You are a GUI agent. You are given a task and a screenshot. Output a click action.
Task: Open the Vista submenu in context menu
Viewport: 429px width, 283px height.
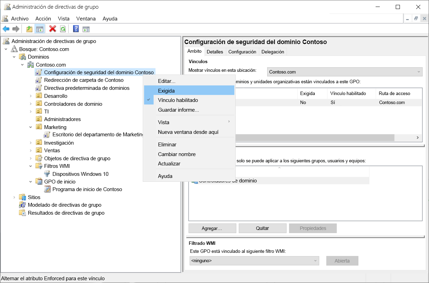(x=189, y=122)
